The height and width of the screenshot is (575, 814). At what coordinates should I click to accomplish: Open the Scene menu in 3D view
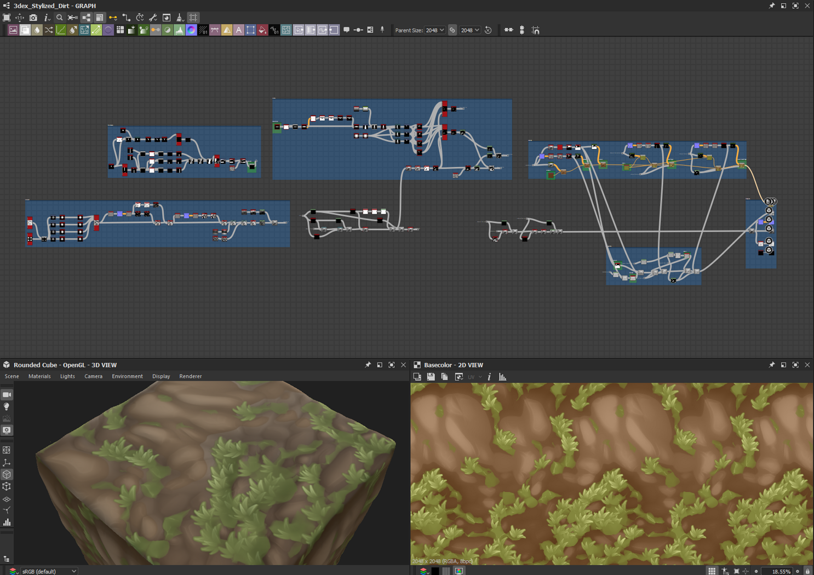pyautogui.click(x=12, y=376)
